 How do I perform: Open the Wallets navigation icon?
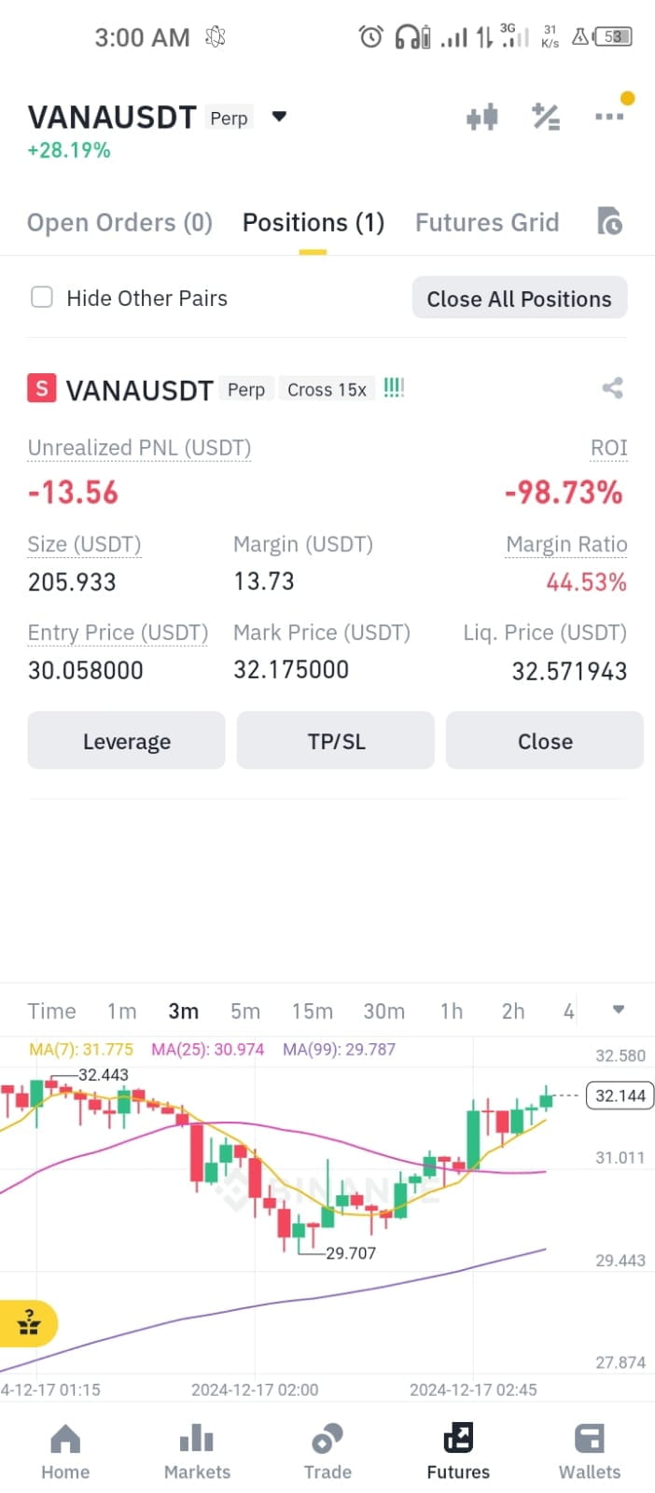590,1439
